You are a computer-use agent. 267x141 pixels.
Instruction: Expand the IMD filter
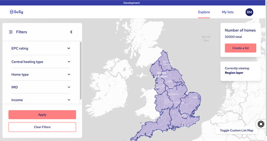point(41,87)
